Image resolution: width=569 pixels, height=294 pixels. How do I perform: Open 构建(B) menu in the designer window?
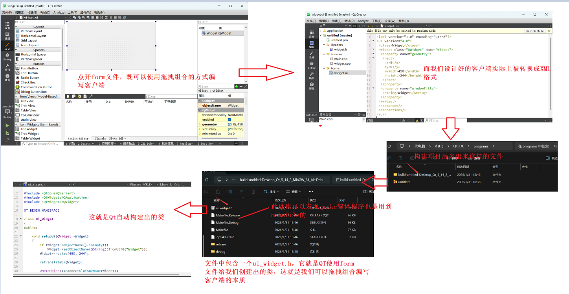click(32, 13)
